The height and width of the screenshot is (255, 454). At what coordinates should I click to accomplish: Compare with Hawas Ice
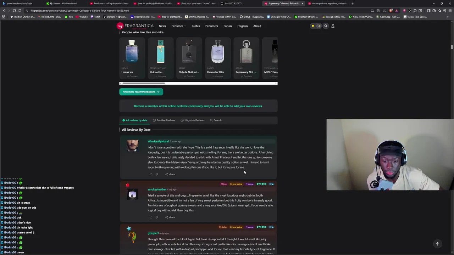coord(132,76)
